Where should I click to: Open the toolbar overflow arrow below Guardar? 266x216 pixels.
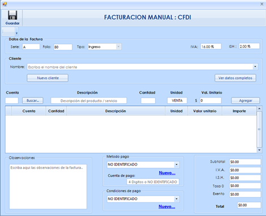point(16,32)
